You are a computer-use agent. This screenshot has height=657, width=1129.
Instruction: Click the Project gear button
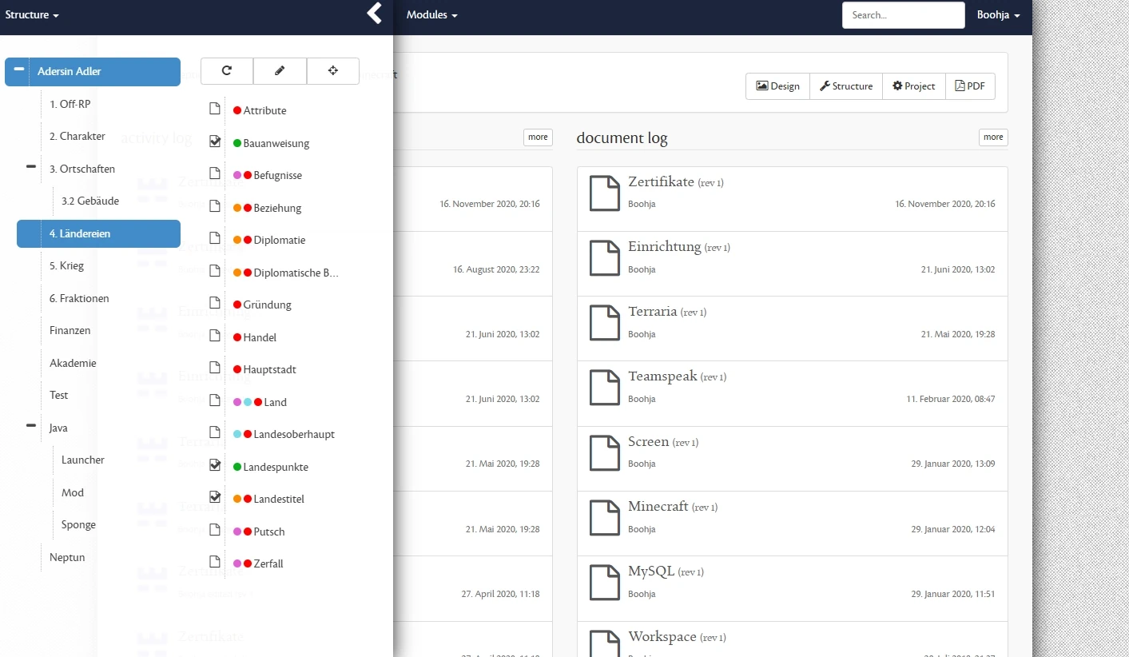tap(914, 86)
